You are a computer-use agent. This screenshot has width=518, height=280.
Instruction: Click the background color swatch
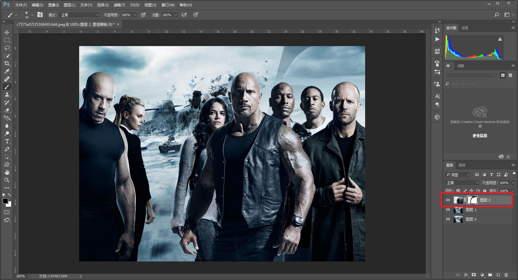pos(9,205)
